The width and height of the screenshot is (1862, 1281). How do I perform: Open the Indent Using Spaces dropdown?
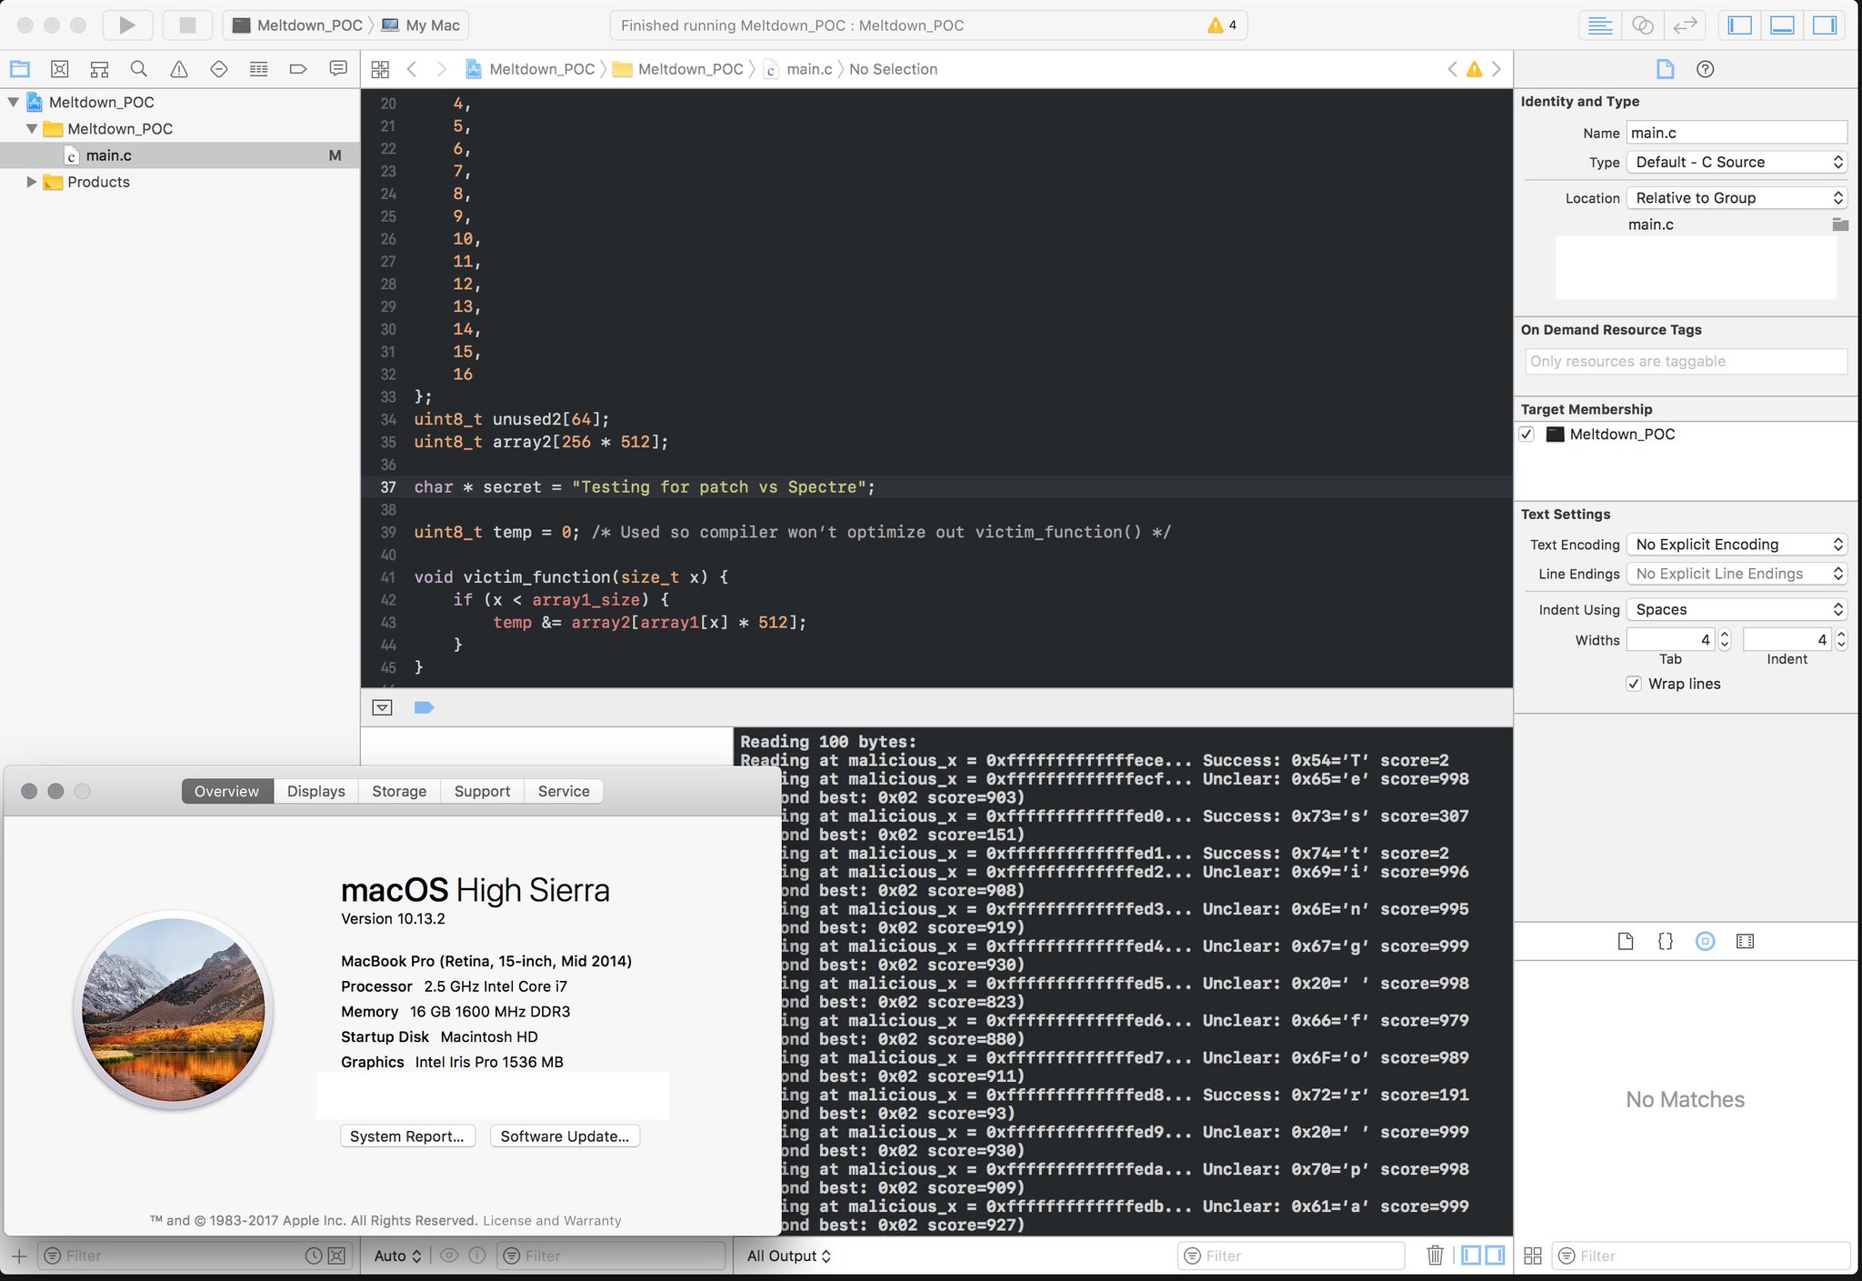click(1737, 609)
